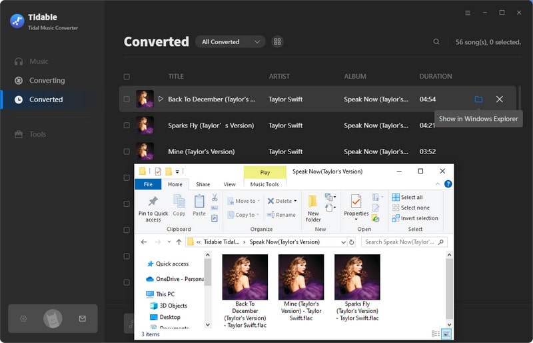Viewport: 533px width, 343px height.
Task: Click Select none in Explorer ribbon
Action: coord(410,208)
